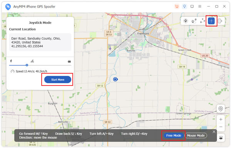The width and height of the screenshot is (231, 148).
Task: Open the hamburger menu in title bar
Action: click(200, 7)
